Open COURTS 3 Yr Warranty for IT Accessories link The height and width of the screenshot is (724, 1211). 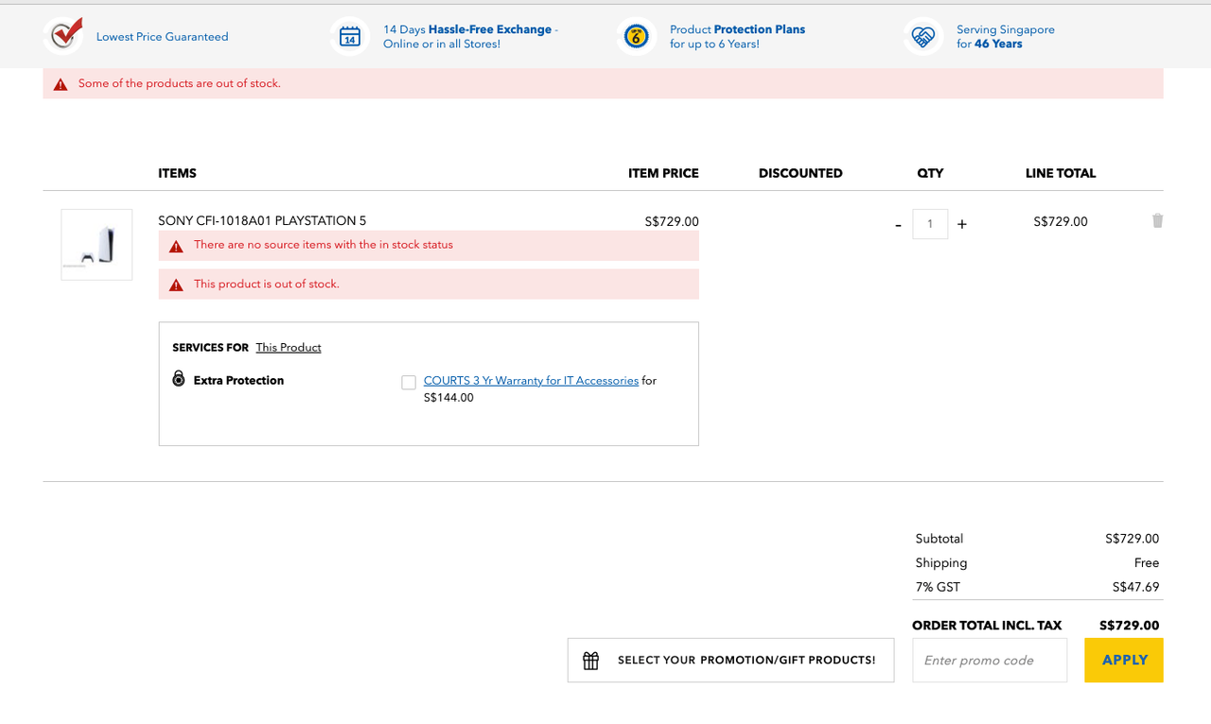pyautogui.click(x=531, y=381)
